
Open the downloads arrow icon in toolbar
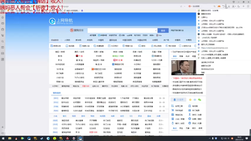[229, 6]
